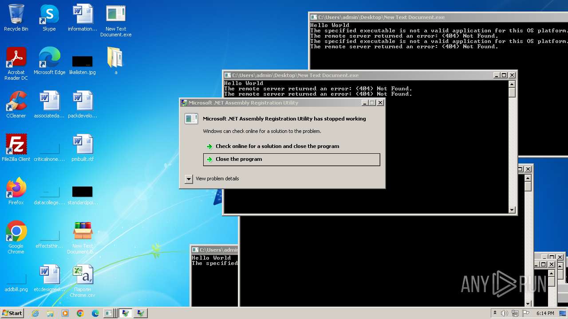Open Edge from the taskbar
568x319 pixels.
95,313
